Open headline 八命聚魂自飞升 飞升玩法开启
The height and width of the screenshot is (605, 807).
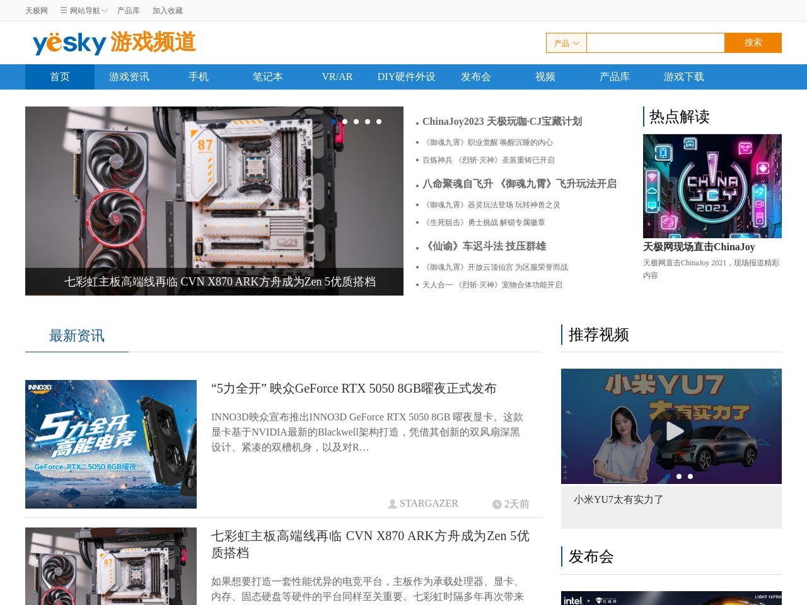click(x=520, y=184)
